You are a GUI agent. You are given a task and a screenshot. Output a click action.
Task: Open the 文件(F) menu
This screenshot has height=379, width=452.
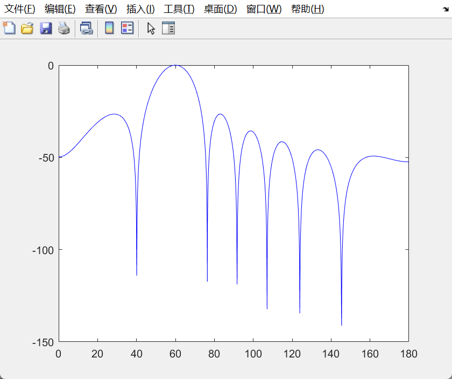click(x=19, y=9)
